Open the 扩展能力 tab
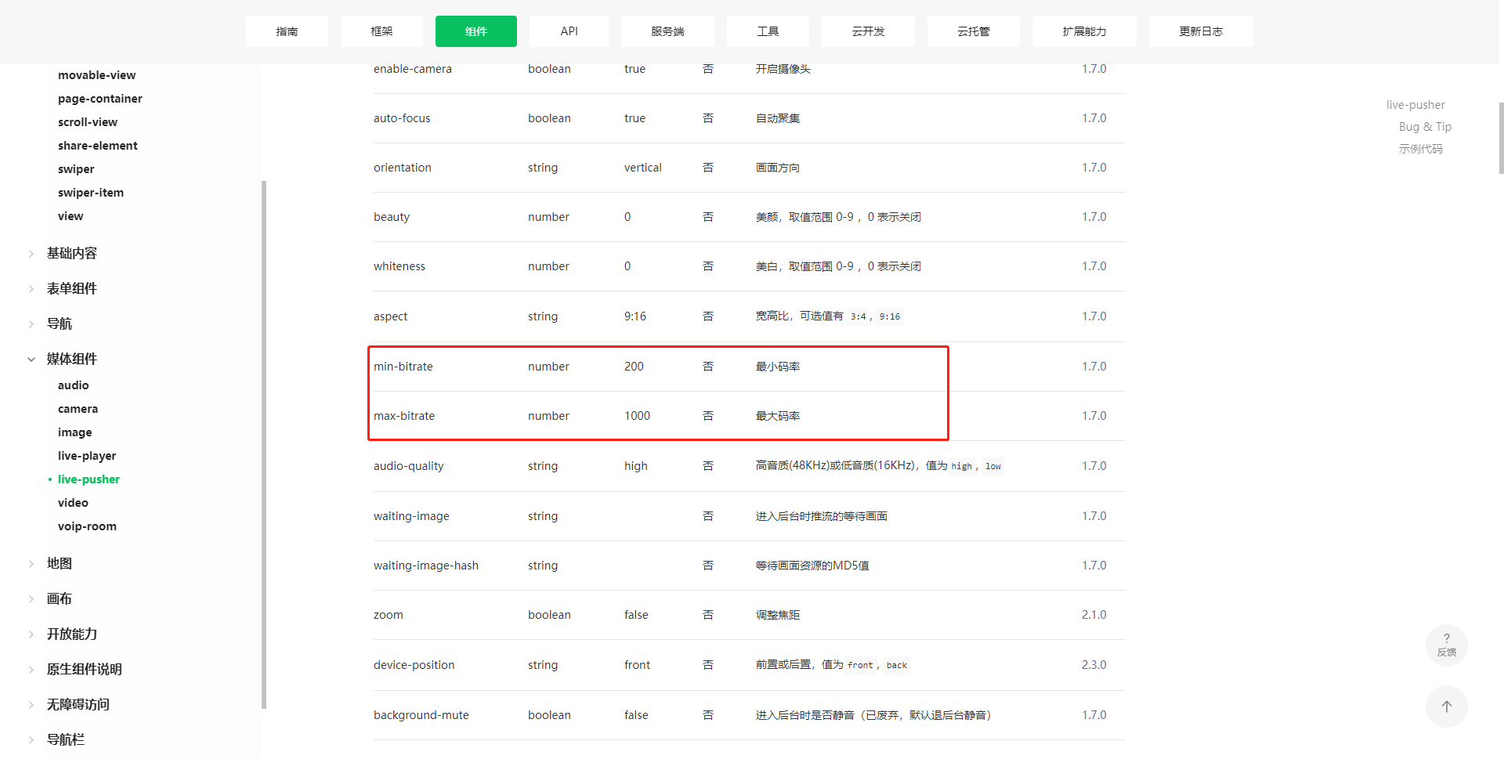The height and width of the screenshot is (759, 1504). [1084, 31]
